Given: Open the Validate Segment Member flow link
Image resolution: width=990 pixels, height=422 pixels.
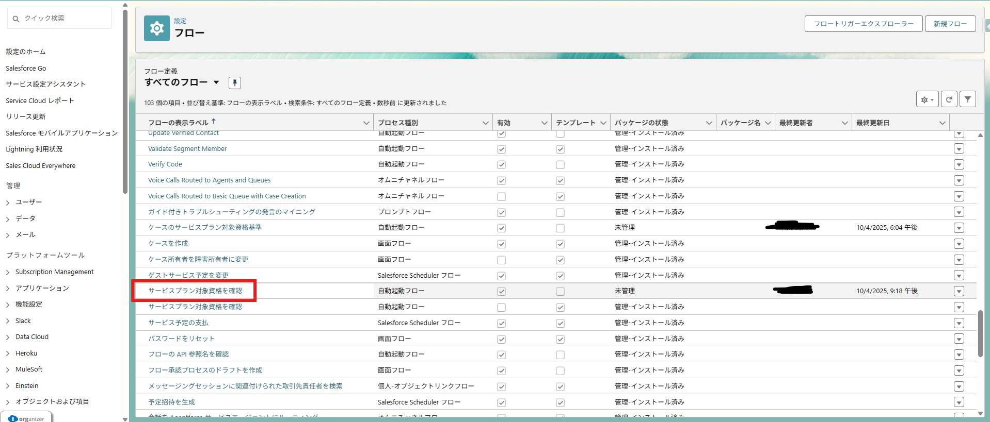Looking at the screenshot, I should pyautogui.click(x=187, y=149).
